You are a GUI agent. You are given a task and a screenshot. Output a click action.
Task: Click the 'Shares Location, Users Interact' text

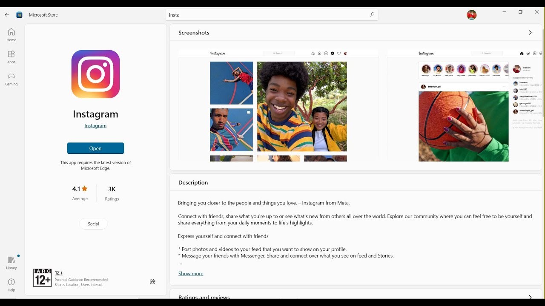pos(79,285)
